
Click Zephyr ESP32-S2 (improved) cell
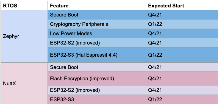(x=97, y=43)
